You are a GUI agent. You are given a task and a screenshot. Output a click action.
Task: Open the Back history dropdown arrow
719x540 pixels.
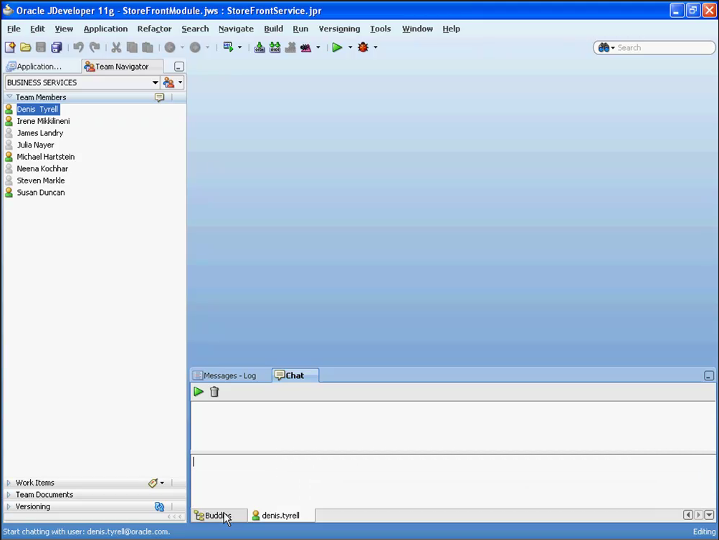182,47
